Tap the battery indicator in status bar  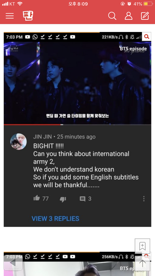pos(148,4)
